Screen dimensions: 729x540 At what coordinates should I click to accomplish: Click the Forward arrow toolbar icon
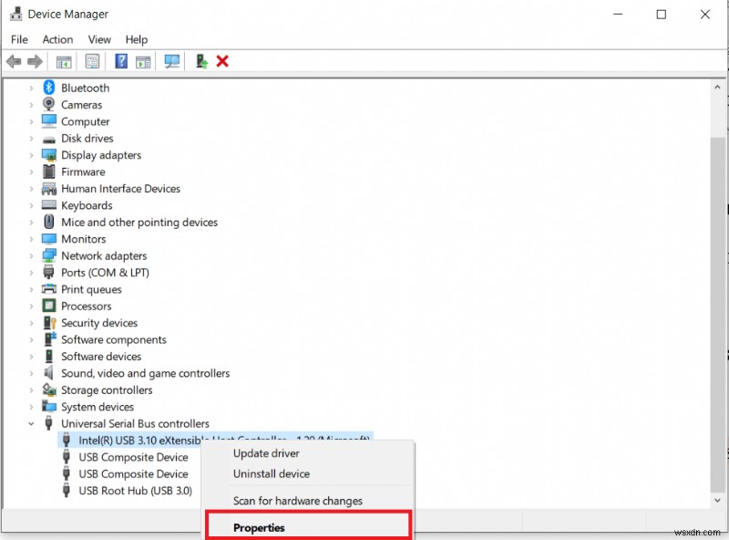(x=35, y=61)
